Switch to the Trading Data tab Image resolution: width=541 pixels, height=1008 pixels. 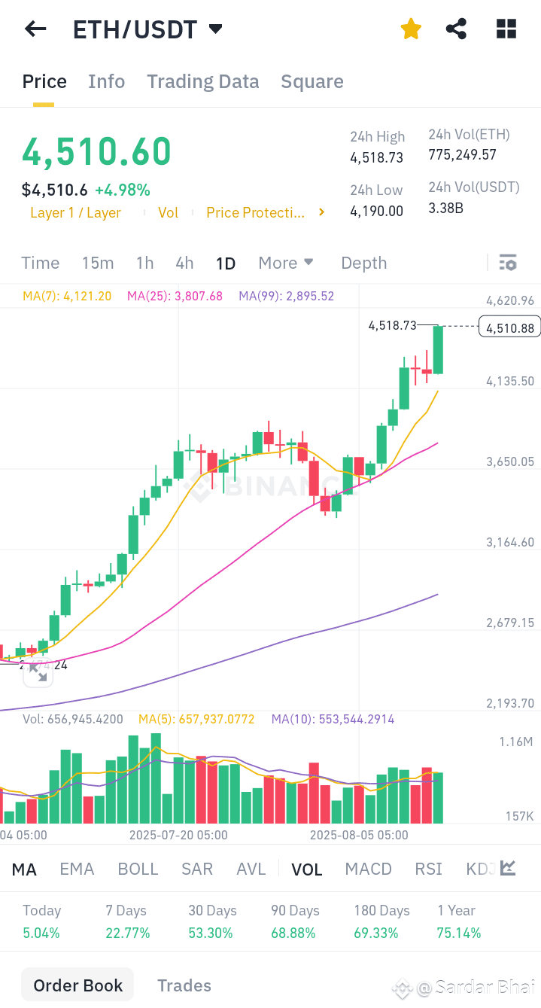coord(202,81)
